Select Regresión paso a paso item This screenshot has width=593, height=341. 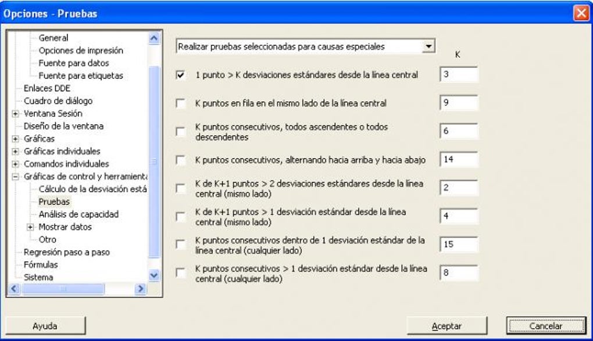coord(66,252)
